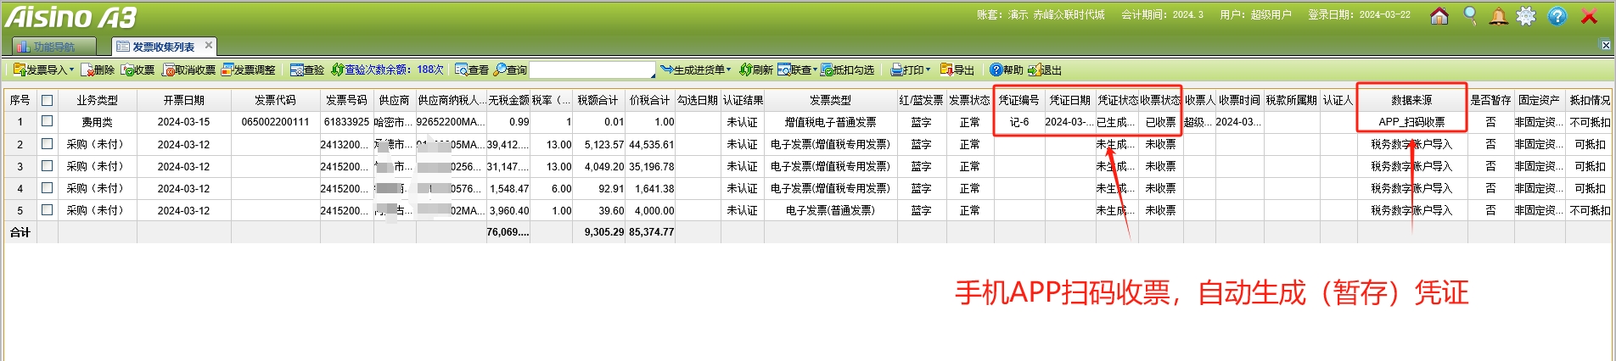This screenshot has width=1616, height=361.
Task: Click 查验次数余额 remaining verification count
Action: click(387, 69)
